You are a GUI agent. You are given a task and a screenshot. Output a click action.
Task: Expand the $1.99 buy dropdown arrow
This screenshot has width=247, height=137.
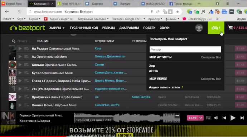click(201, 118)
